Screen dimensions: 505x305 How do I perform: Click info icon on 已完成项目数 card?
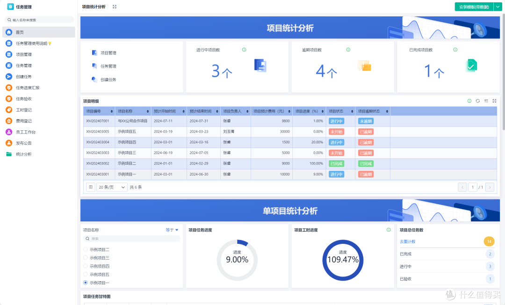tap(455, 50)
